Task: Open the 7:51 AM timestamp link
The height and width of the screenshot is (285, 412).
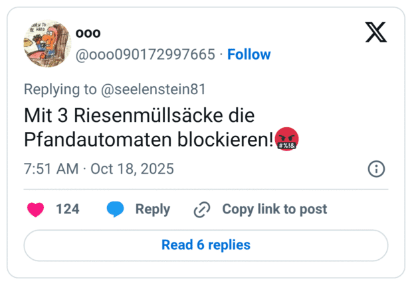Action: coord(51,169)
